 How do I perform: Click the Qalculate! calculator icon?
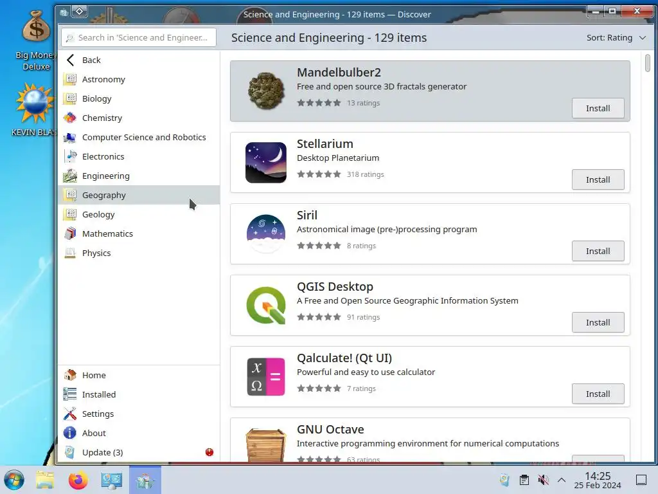tap(266, 376)
